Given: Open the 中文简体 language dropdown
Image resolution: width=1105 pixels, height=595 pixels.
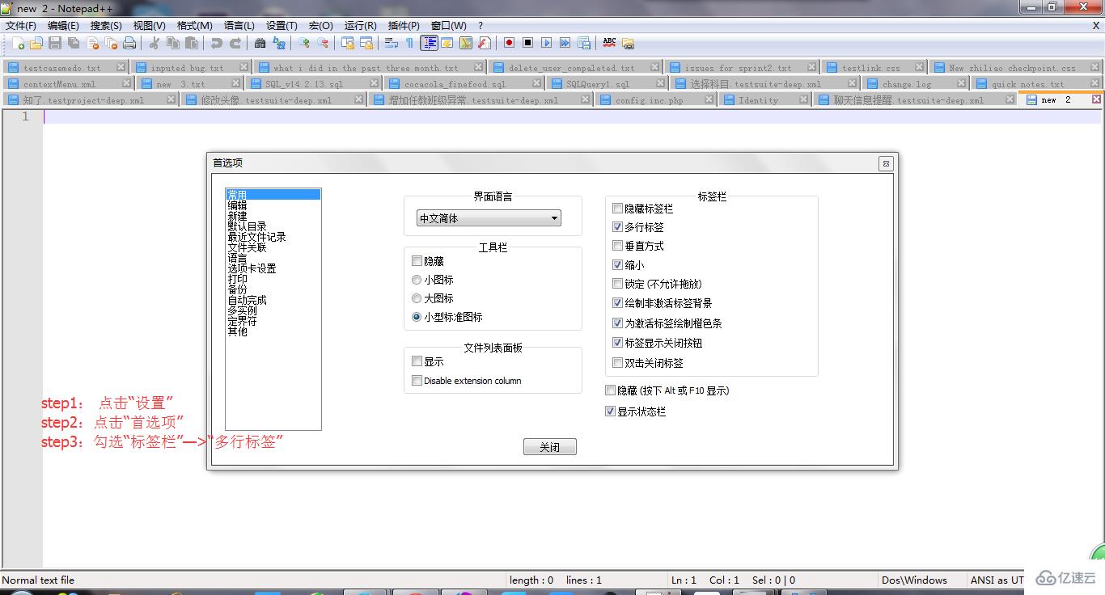Looking at the screenshot, I should (489, 218).
